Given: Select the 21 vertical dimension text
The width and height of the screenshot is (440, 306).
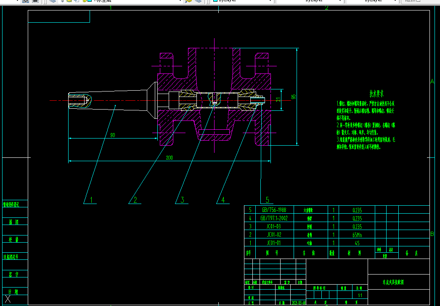Looking at the screenshot, I should tap(278, 99).
